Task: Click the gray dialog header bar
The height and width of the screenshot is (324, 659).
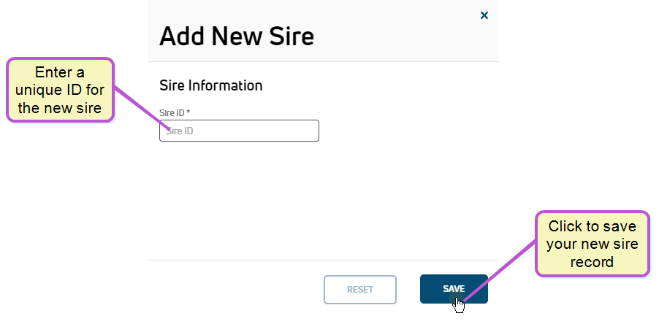Action: [324, 31]
